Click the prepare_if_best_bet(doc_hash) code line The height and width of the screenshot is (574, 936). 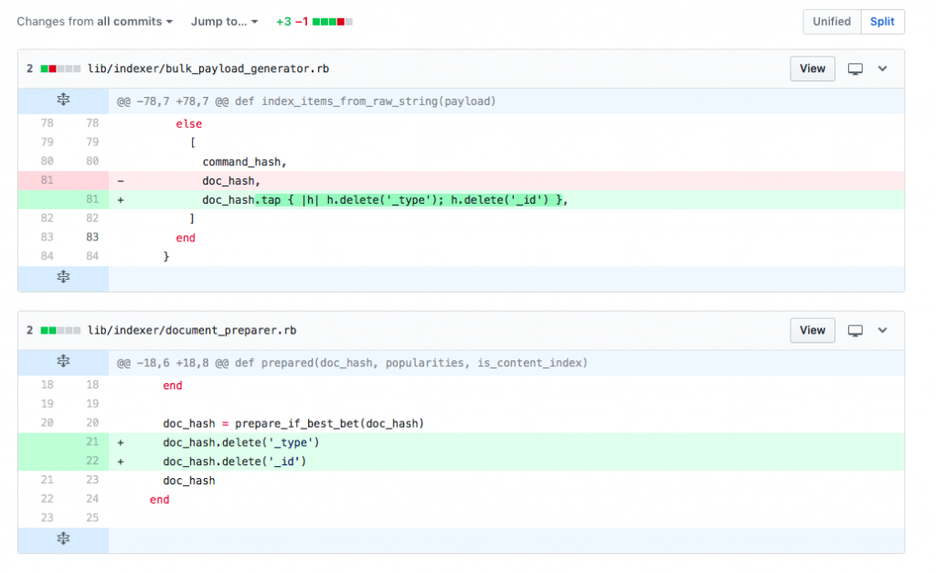[293, 423]
